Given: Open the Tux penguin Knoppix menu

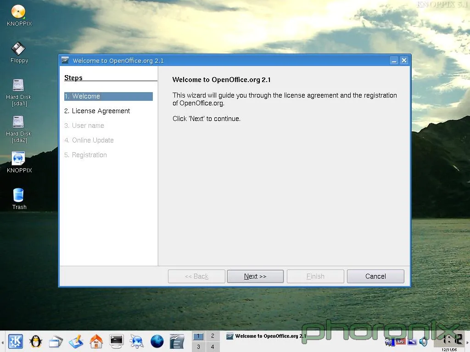Looking at the screenshot, I should point(36,341).
